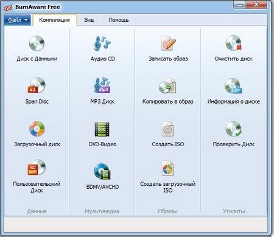
Task: Open the DVD-Видео film strip icon
Action: click(102, 129)
